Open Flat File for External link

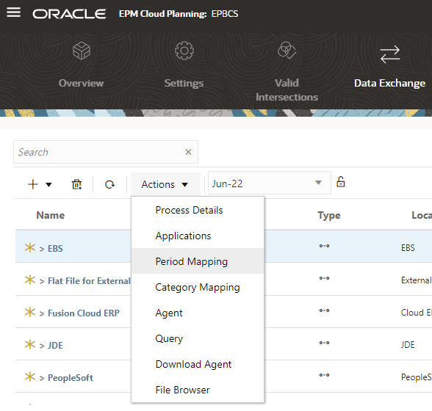[89, 281]
